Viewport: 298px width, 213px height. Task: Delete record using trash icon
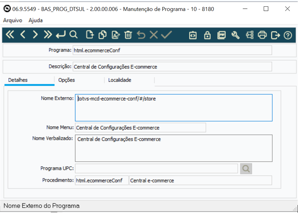128,35
